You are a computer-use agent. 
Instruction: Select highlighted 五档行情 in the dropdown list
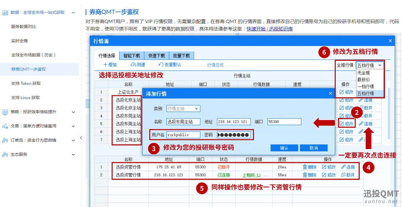[370, 93]
